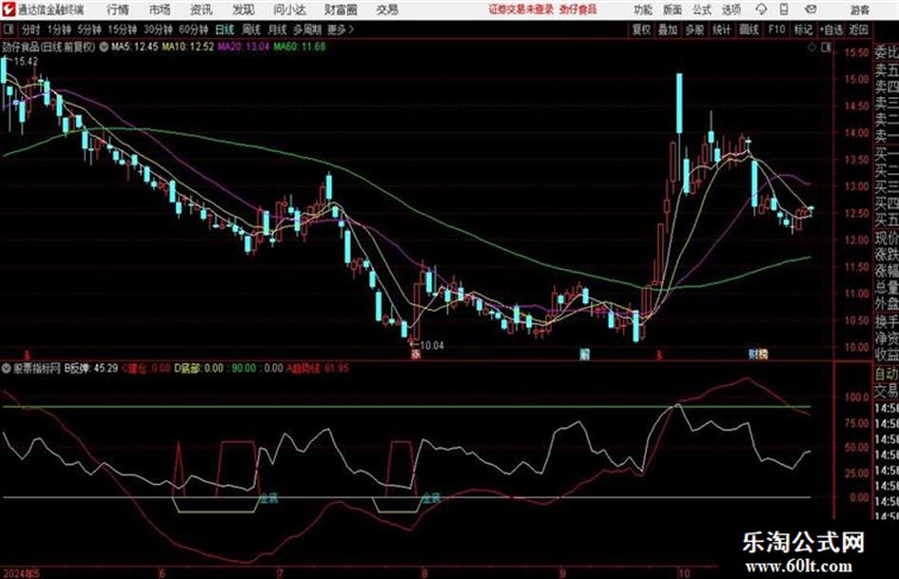Open the 版面 menu
The image size is (899, 579).
pyautogui.click(x=672, y=10)
